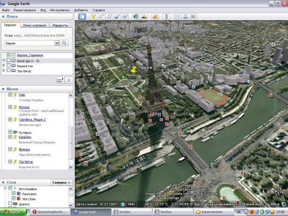Click the add folder icon in search panel
Image resolution: width=288 pixels, height=216 pixels.
(x=60, y=80)
